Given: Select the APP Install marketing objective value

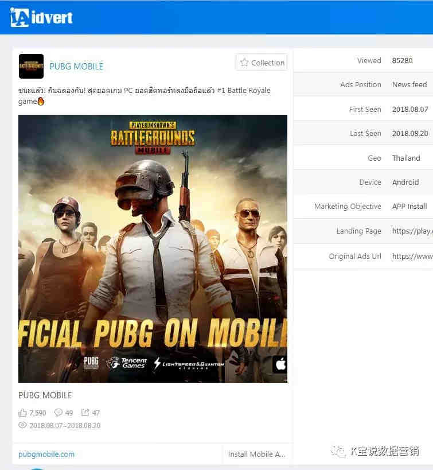Looking at the screenshot, I should coord(409,207).
